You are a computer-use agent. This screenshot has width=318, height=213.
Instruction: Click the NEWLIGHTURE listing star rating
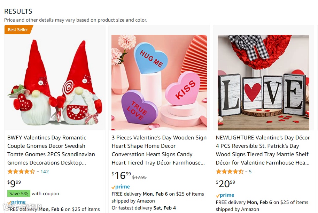(230, 172)
